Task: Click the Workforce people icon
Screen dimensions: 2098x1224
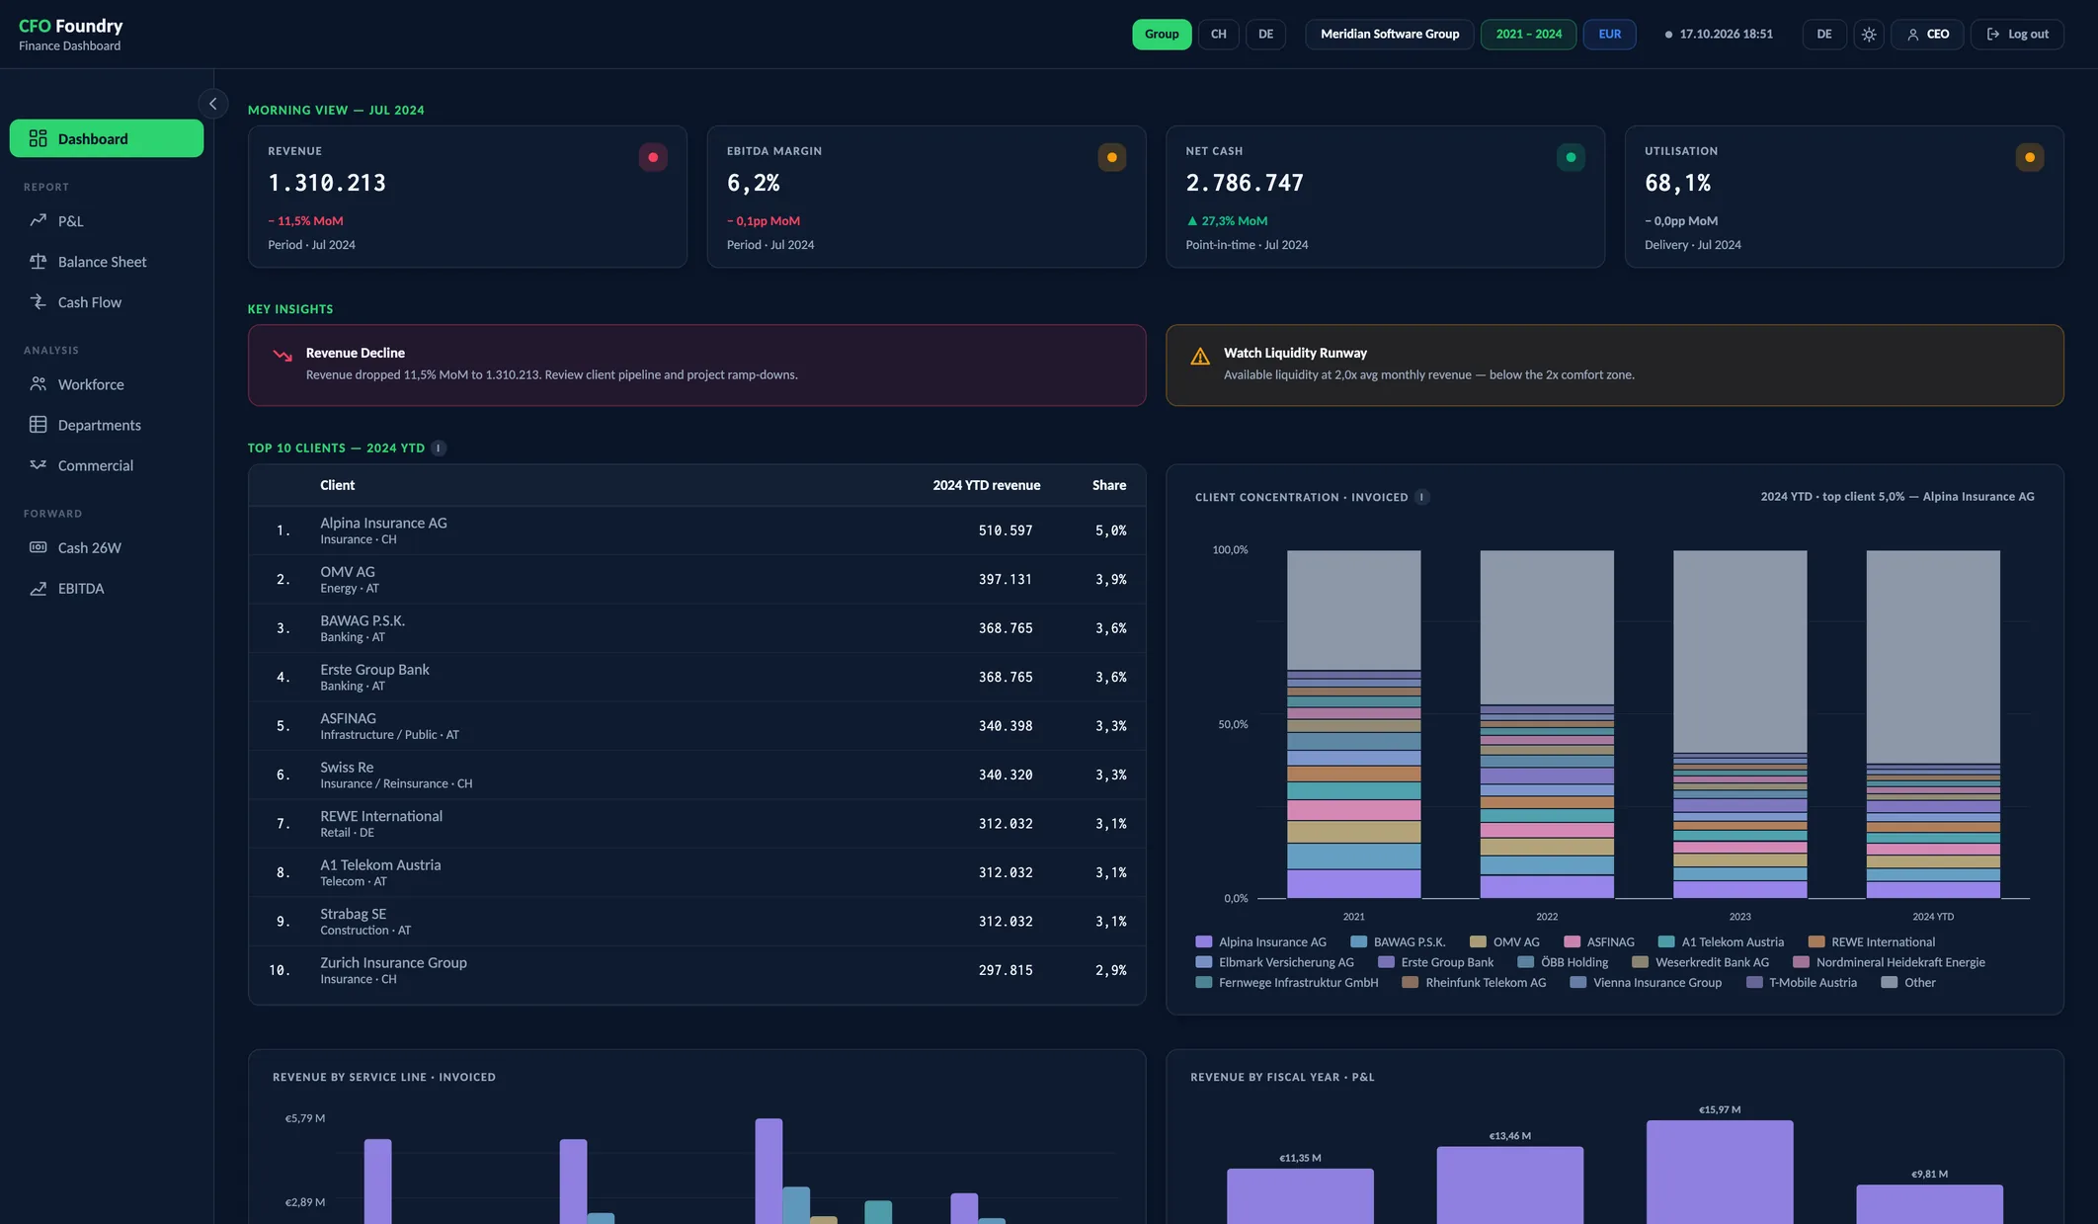Action: [39, 384]
